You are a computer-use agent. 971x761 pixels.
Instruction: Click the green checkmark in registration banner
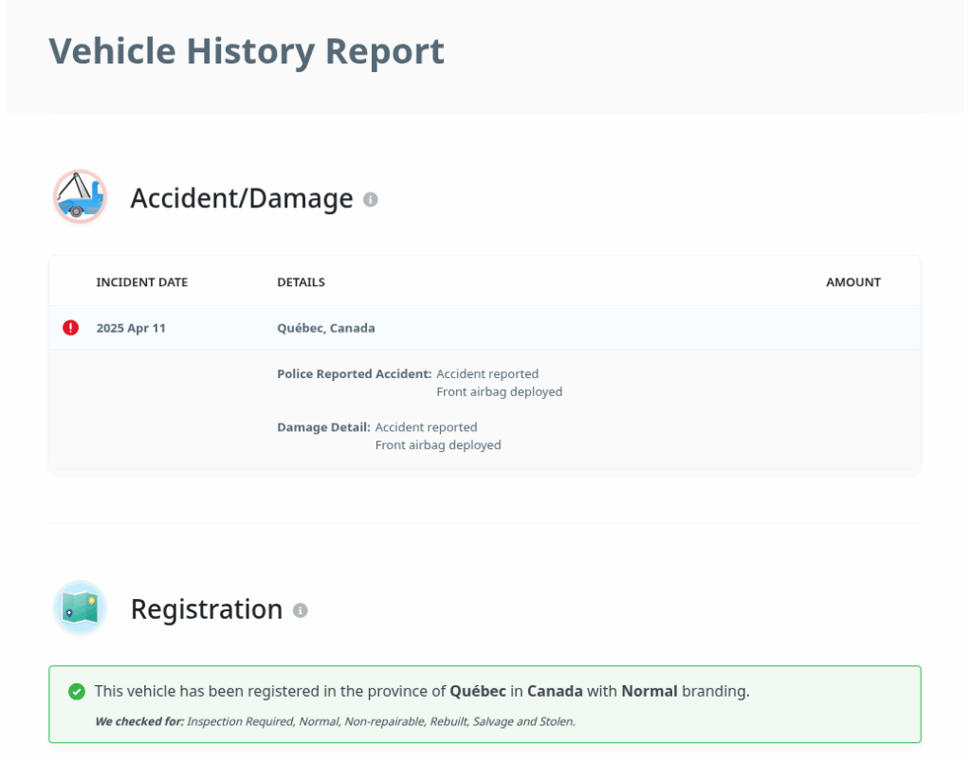pyautogui.click(x=77, y=692)
